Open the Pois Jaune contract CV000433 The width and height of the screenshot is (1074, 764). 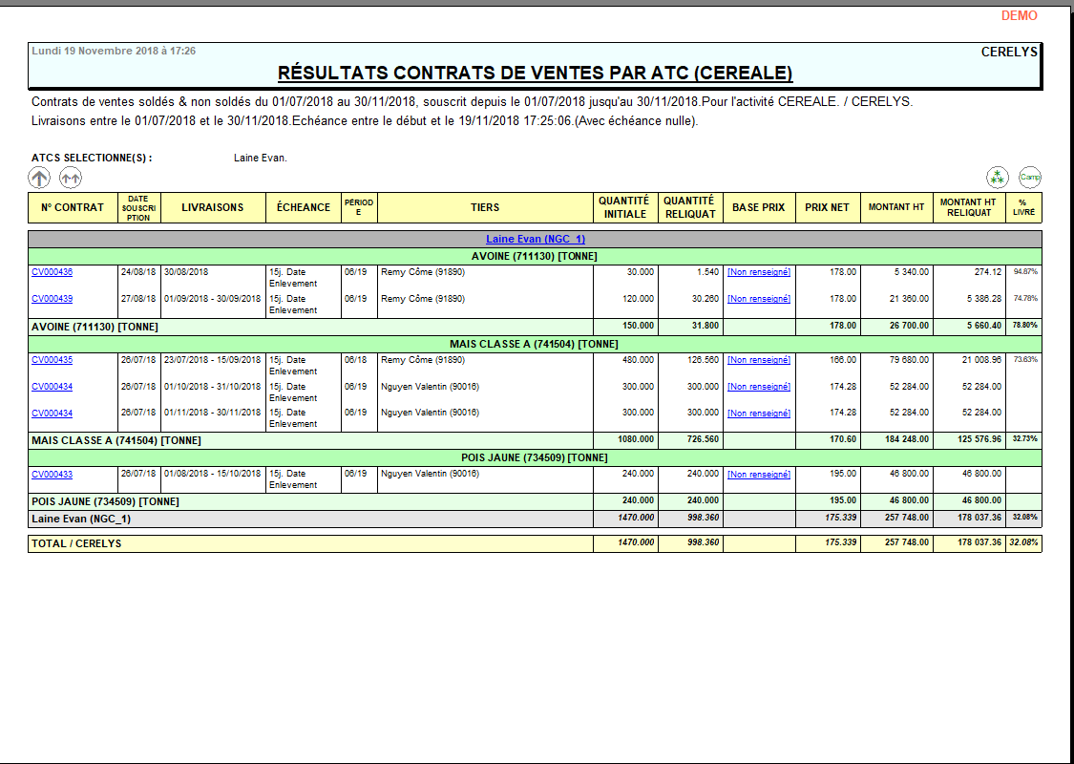(x=52, y=474)
